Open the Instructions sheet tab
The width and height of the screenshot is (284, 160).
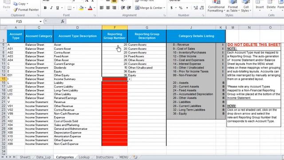pos(105,157)
